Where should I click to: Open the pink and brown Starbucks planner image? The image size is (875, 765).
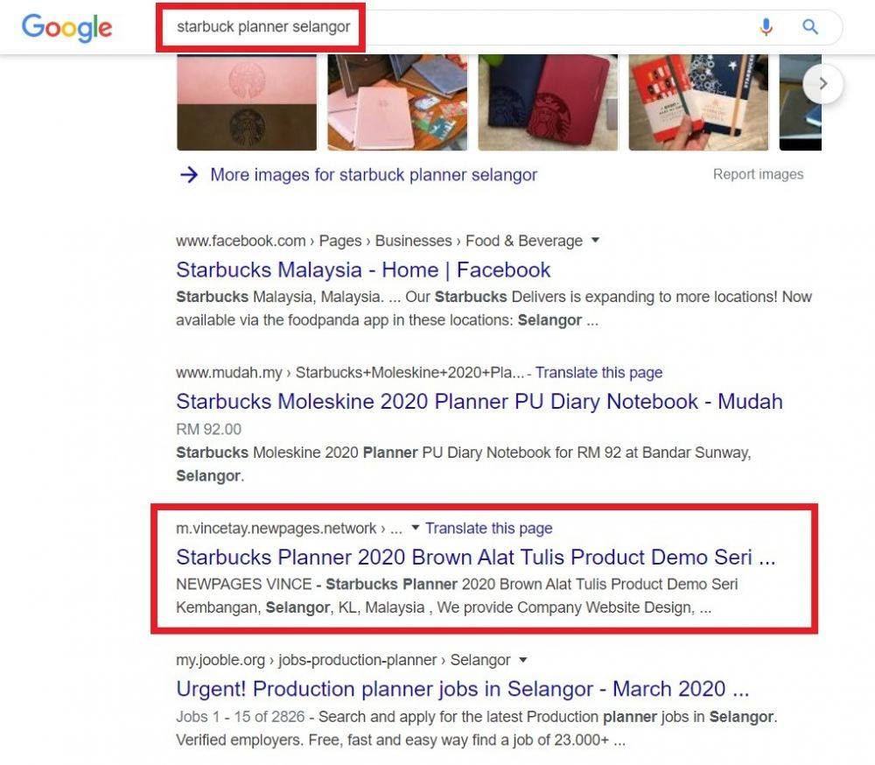[247, 102]
